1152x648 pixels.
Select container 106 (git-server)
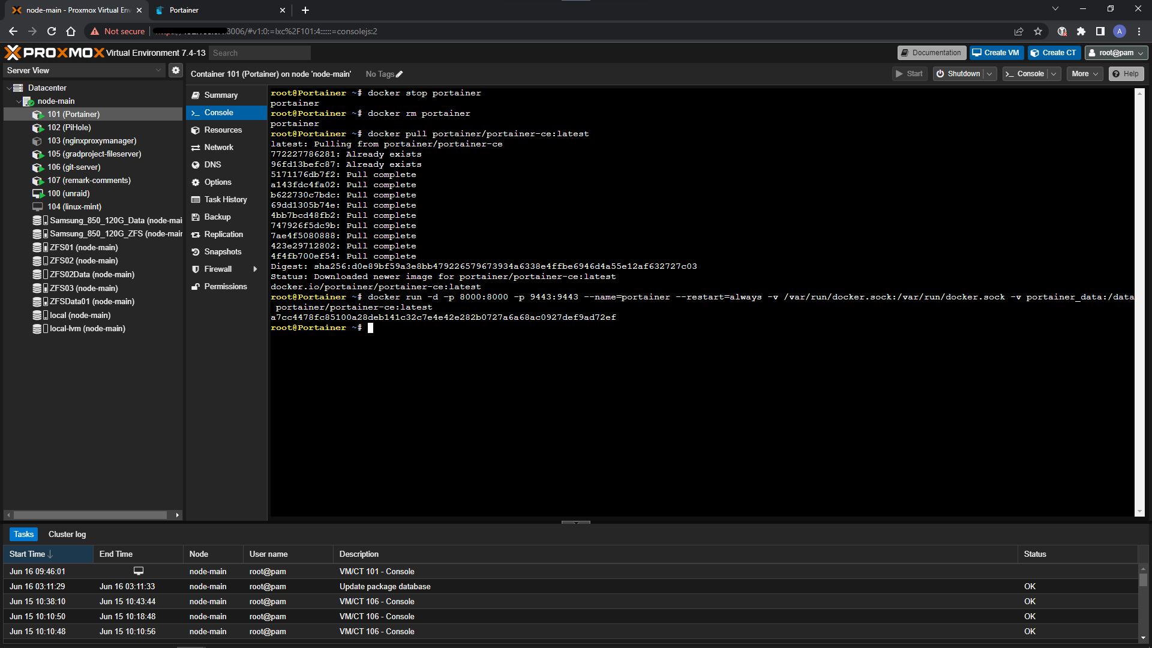(x=74, y=167)
